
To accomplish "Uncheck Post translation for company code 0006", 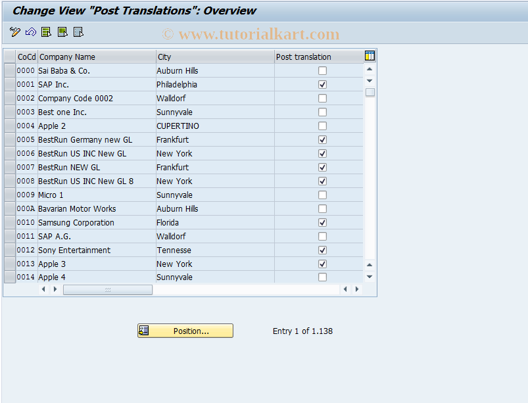I will (322, 154).
